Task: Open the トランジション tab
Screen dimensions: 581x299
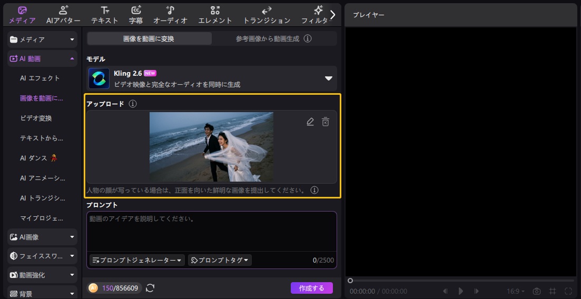Action: tap(267, 15)
